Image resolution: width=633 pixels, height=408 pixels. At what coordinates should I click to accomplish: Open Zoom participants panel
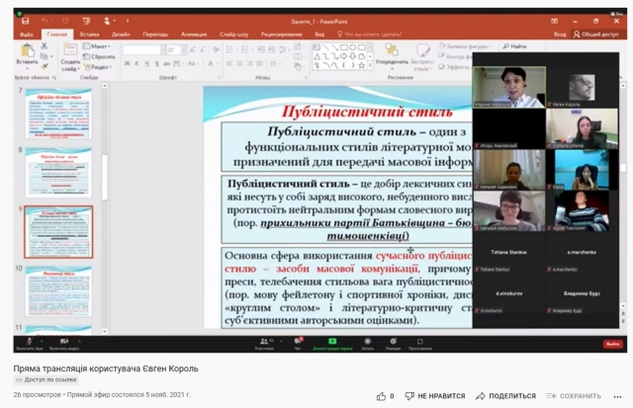[264, 342]
